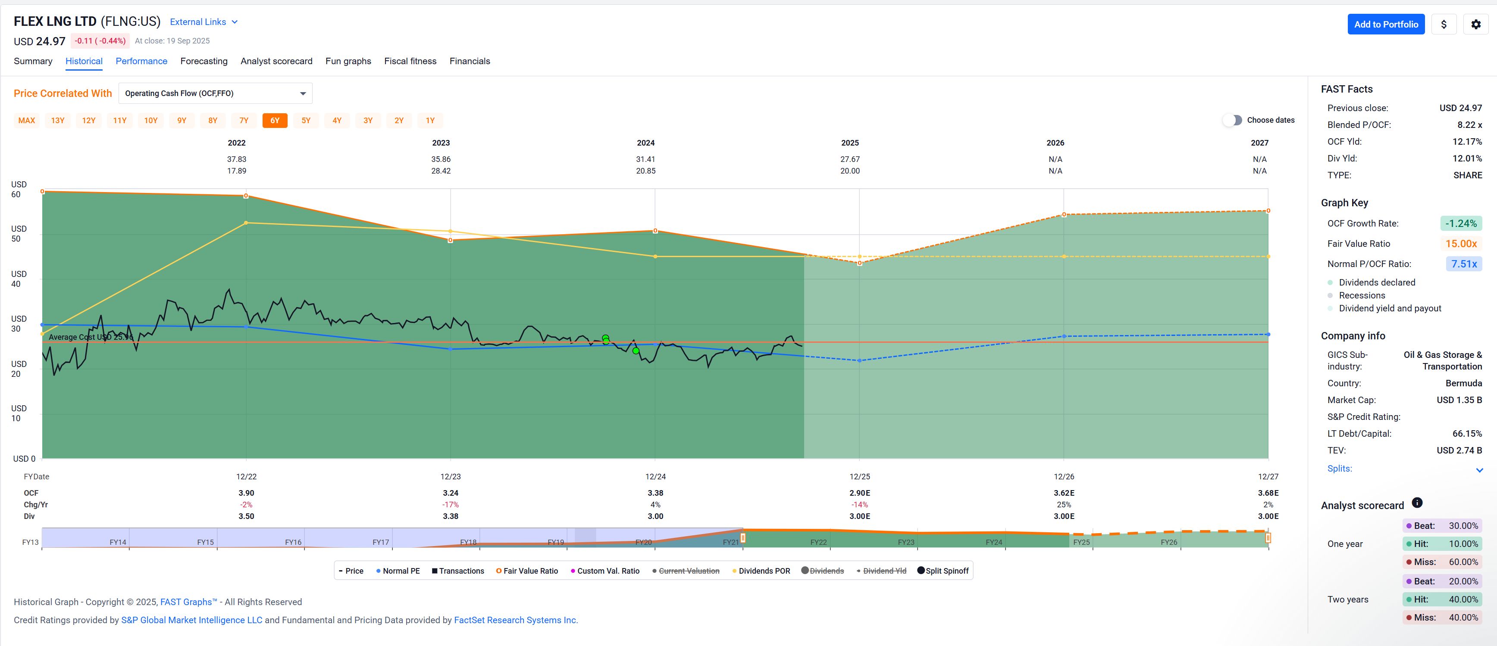
Task: Open the Price Correlated With dropdown
Action: point(215,93)
